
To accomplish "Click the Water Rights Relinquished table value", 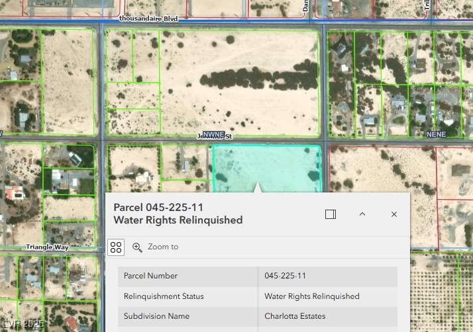I will click(x=311, y=296).
